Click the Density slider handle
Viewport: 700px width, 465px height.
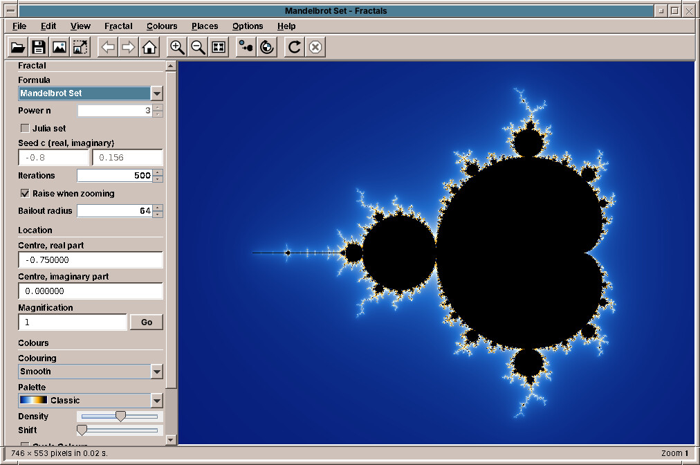[120, 416]
